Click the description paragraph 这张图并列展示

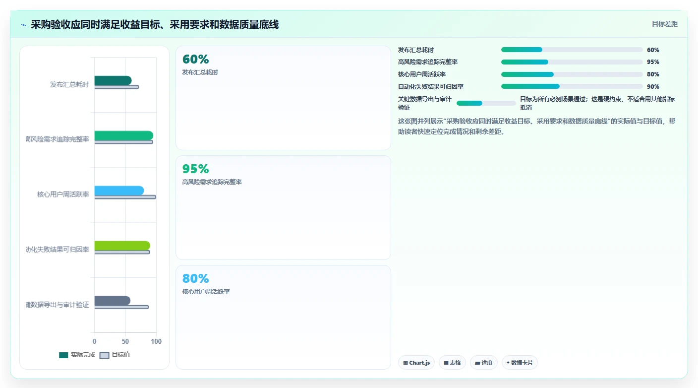tap(537, 127)
